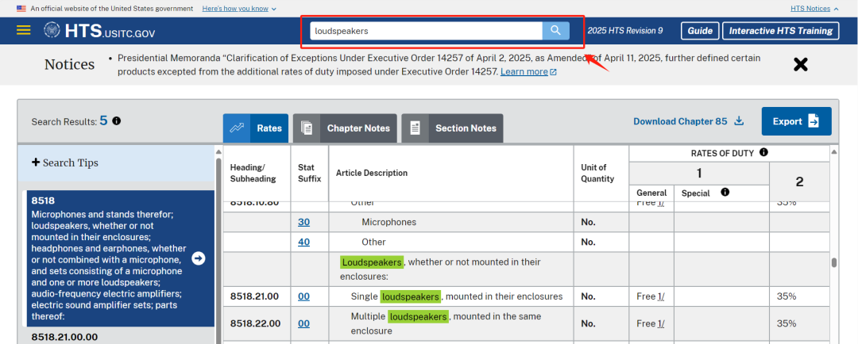Open Interactive HTS Training
The image size is (858, 344).
coord(781,31)
